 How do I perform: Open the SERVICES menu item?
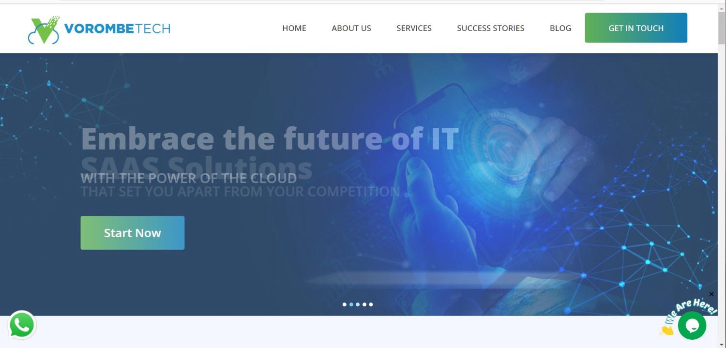pyautogui.click(x=414, y=28)
